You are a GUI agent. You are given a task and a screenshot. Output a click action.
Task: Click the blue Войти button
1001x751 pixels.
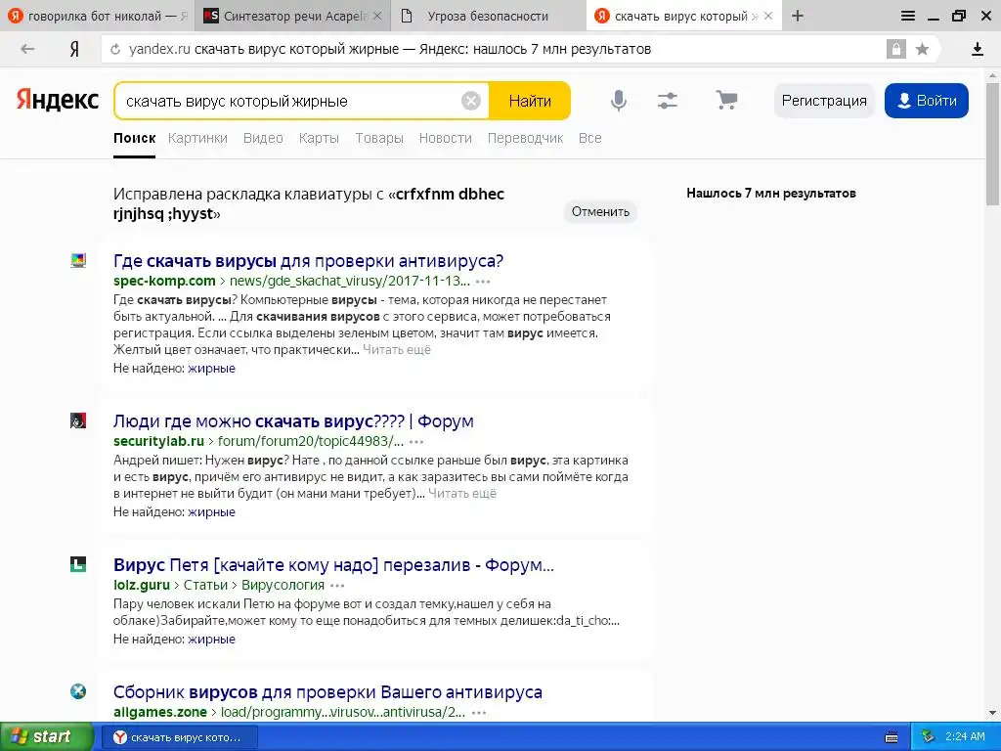(927, 101)
